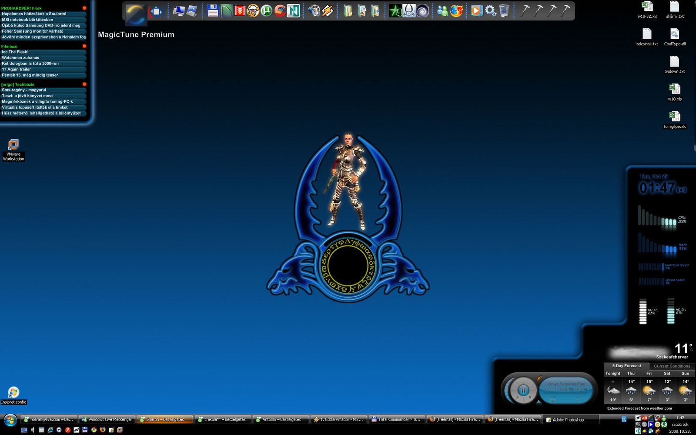The width and height of the screenshot is (696, 435).
Task: Open 'Napelemes hátizsákok a Soulartól' headline
Action: coord(43,14)
